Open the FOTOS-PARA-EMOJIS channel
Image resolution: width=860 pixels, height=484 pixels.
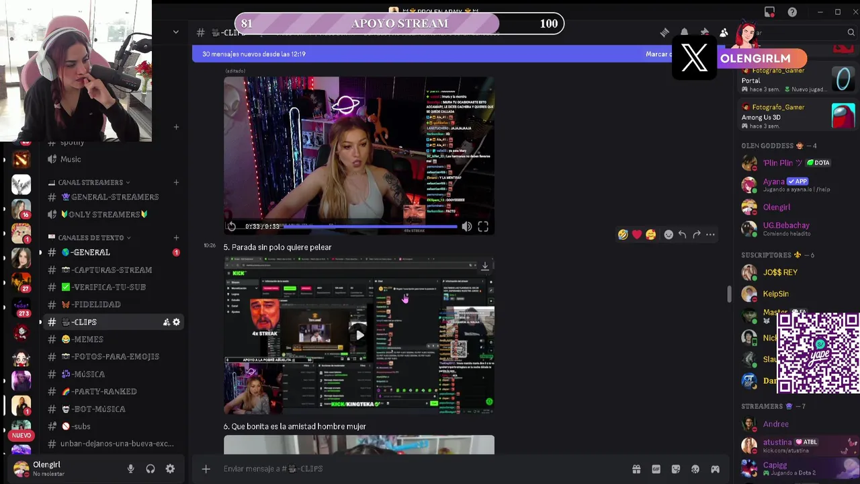point(112,356)
